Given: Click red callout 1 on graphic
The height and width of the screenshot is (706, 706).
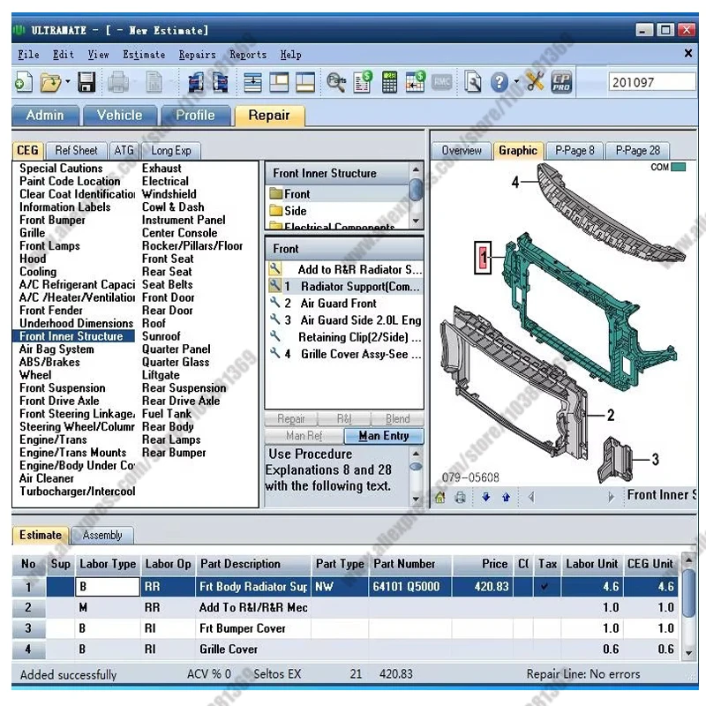Looking at the screenshot, I should [x=483, y=258].
